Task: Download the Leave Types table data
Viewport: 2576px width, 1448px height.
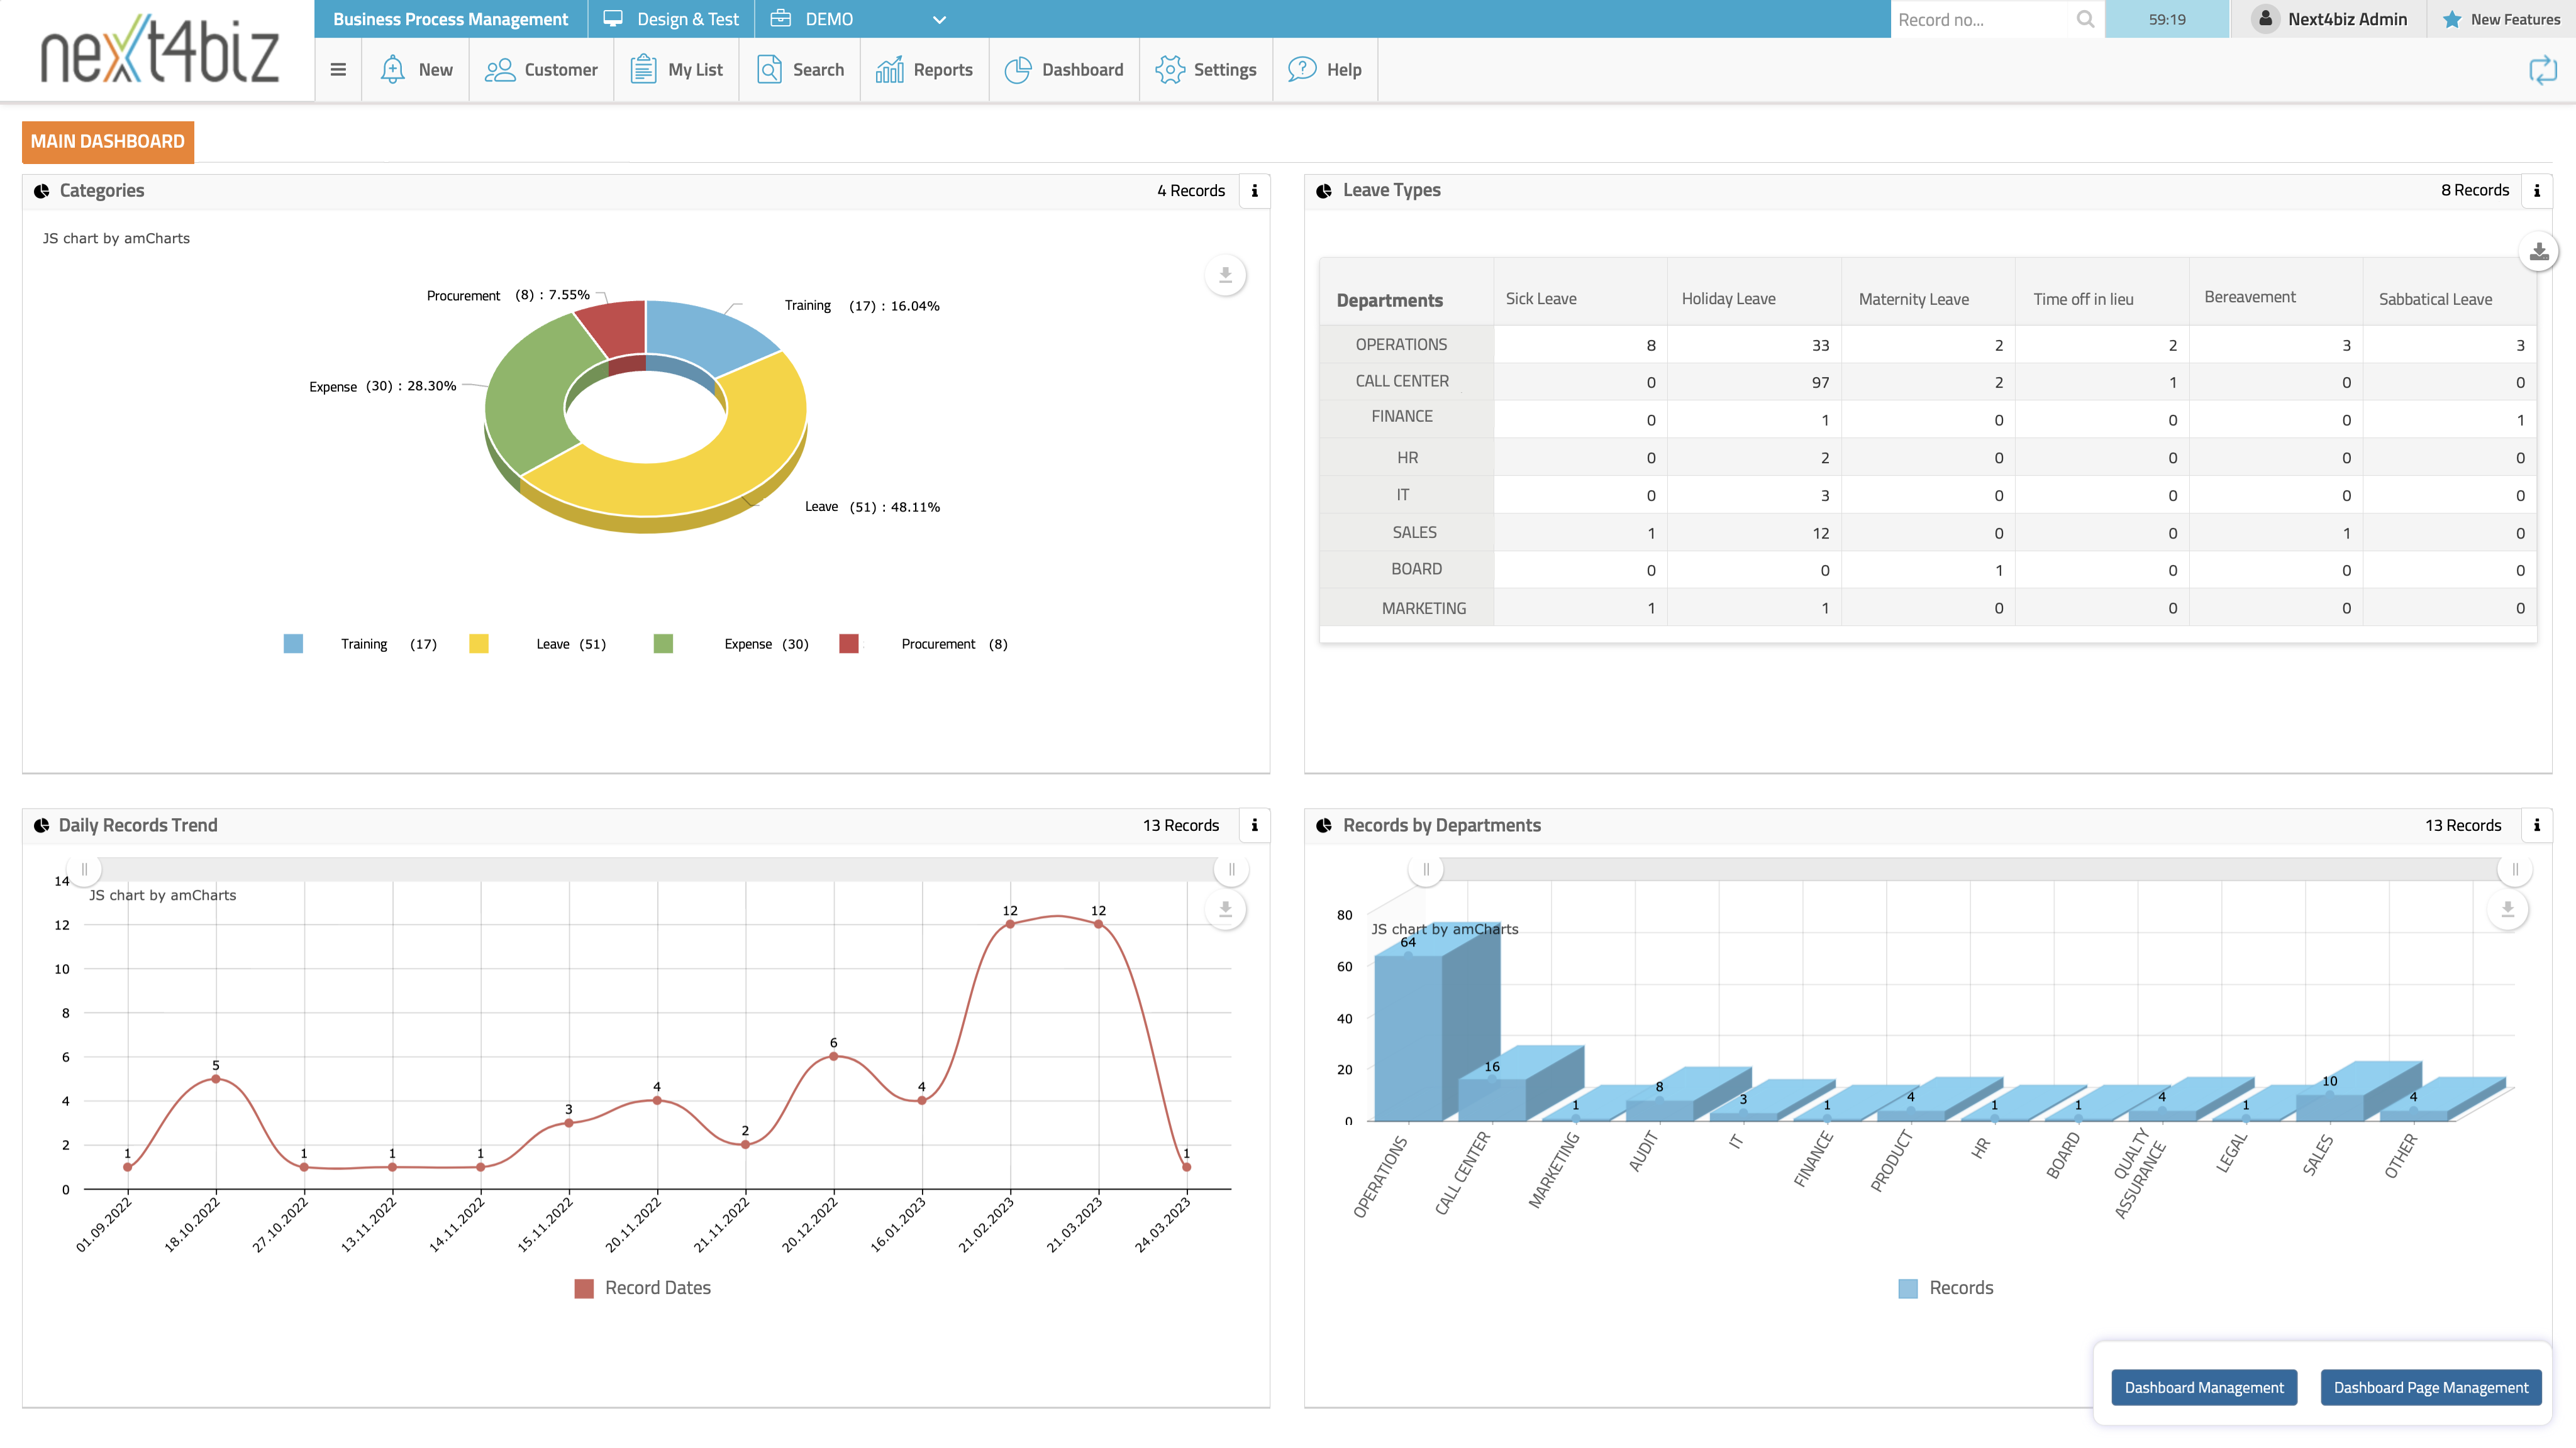Action: [x=2538, y=252]
